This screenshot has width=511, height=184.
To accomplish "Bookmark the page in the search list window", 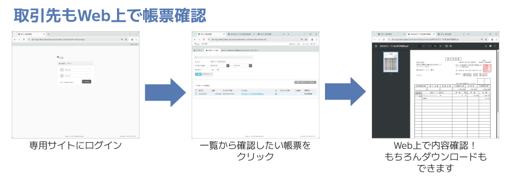I will coord(306,39).
